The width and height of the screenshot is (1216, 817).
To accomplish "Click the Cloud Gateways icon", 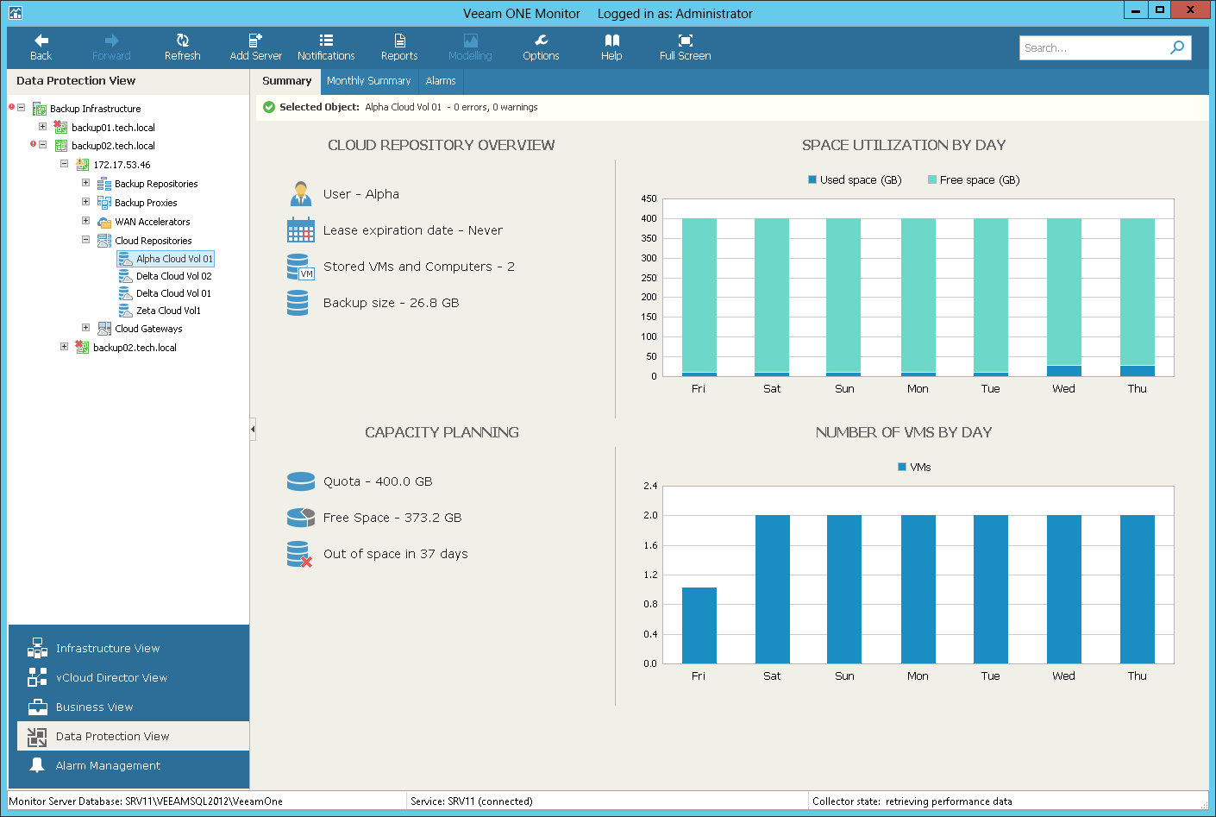I will pyautogui.click(x=104, y=329).
